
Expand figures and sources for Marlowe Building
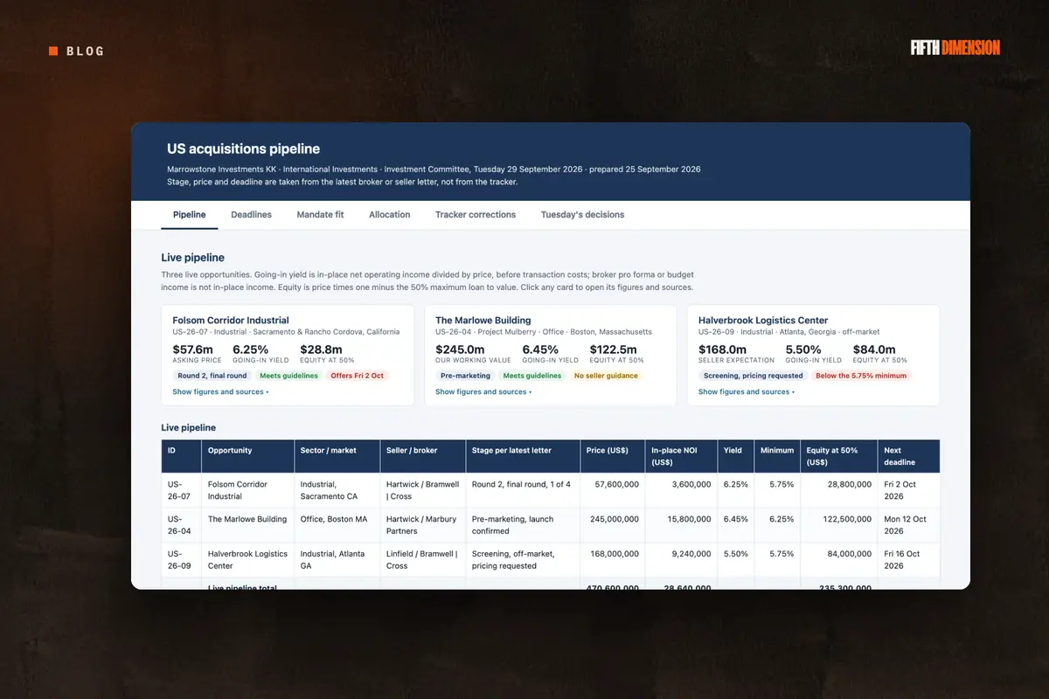[x=483, y=392]
